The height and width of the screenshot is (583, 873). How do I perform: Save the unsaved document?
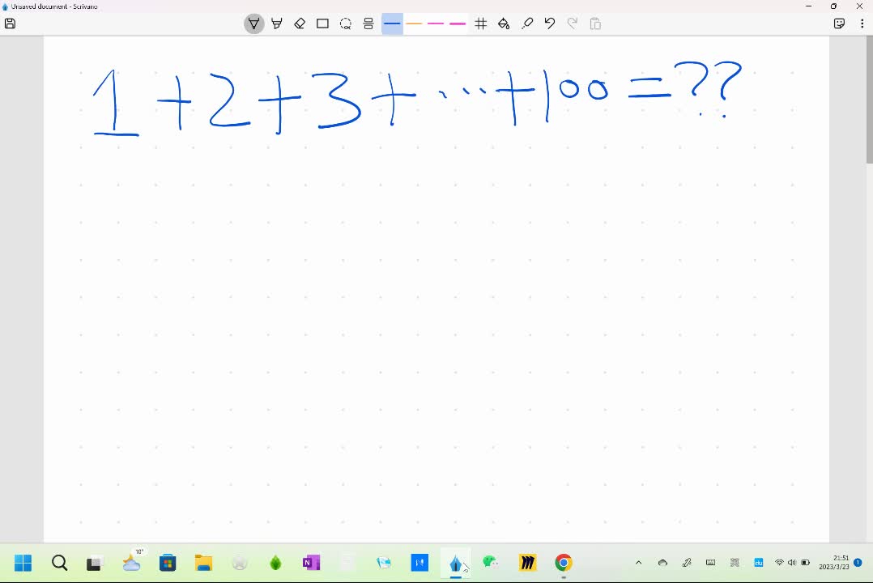[x=10, y=23]
